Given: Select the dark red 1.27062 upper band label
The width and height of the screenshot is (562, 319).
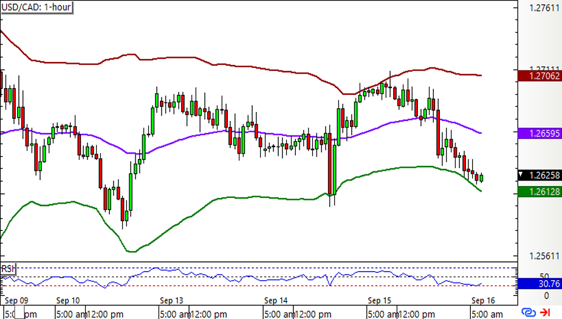Looking at the screenshot, I should coord(540,76).
